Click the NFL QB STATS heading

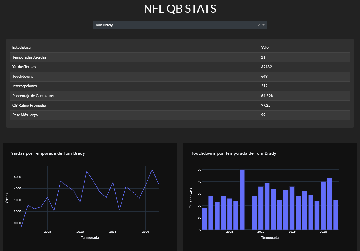[x=180, y=9]
